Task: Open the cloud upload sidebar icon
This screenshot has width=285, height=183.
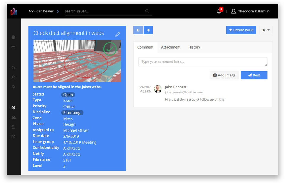Action: (13, 87)
